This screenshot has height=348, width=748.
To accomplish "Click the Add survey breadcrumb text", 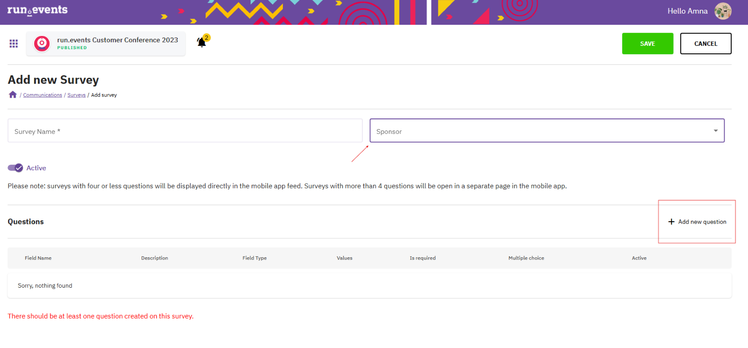I will tap(104, 95).
